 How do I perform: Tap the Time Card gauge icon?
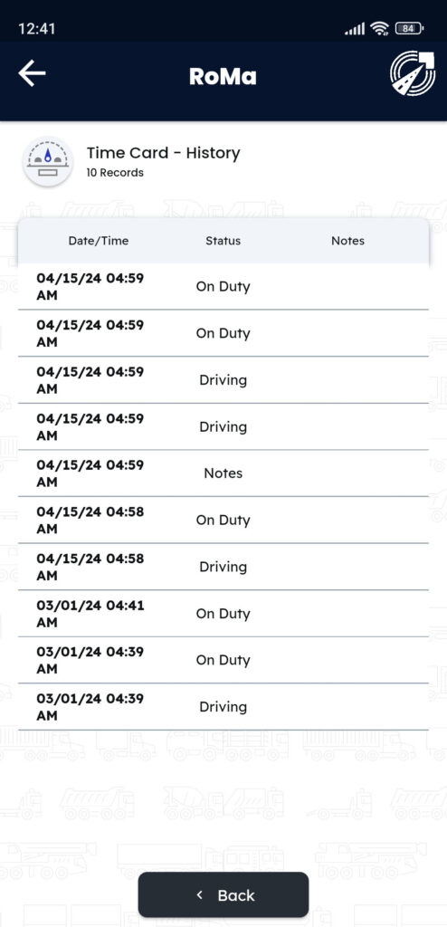48,161
